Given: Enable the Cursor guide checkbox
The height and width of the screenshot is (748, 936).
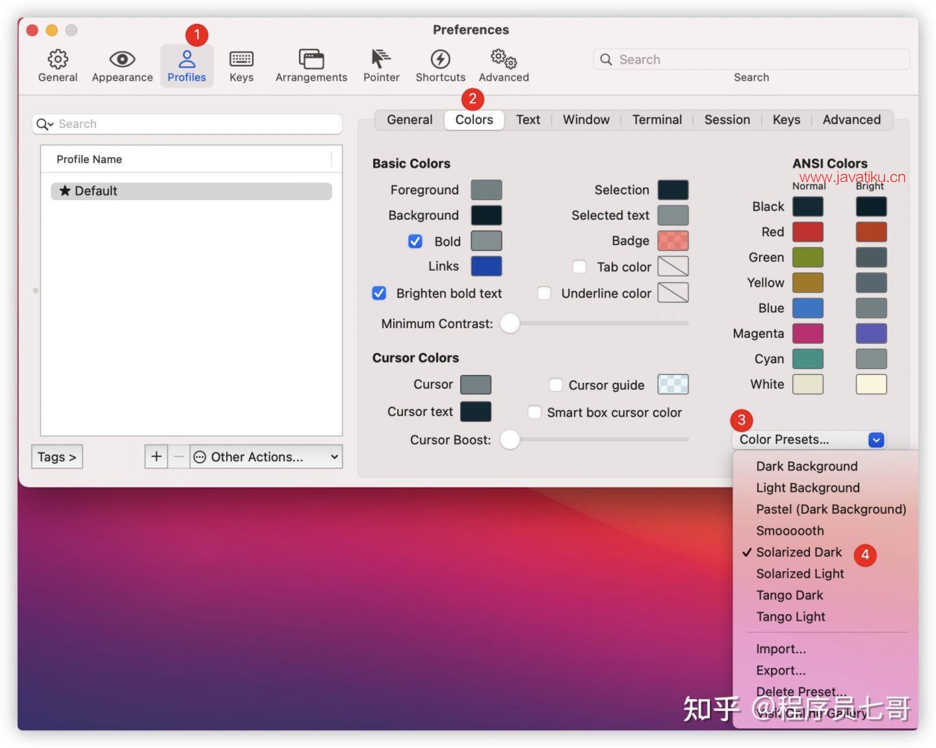Looking at the screenshot, I should click(556, 385).
